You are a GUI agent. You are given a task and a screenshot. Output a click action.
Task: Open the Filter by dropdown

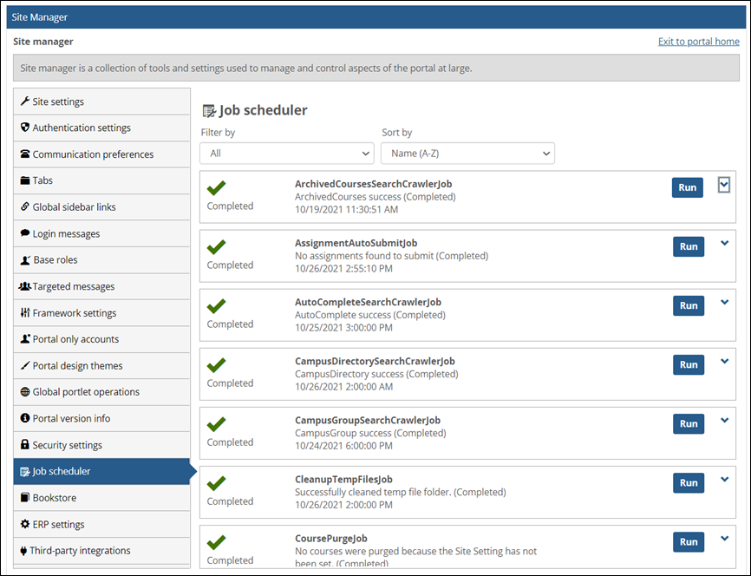click(x=286, y=153)
